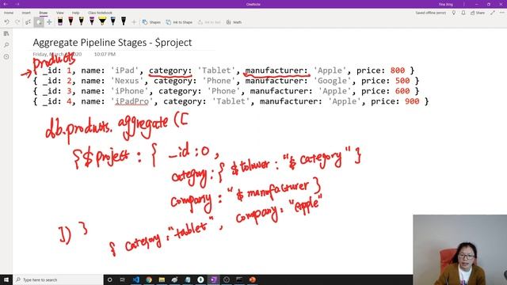Open Task View on the taskbar
This screenshot has width=507, height=285.
click(123, 279)
